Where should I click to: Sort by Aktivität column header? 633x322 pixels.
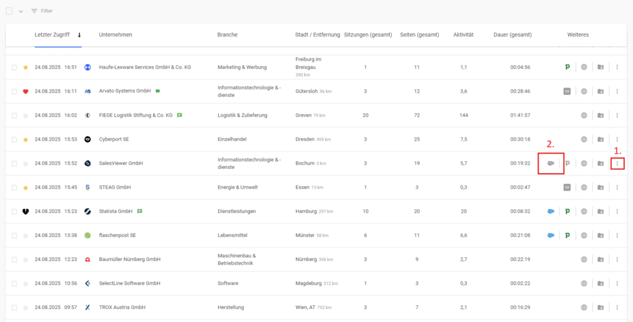click(x=464, y=35)
